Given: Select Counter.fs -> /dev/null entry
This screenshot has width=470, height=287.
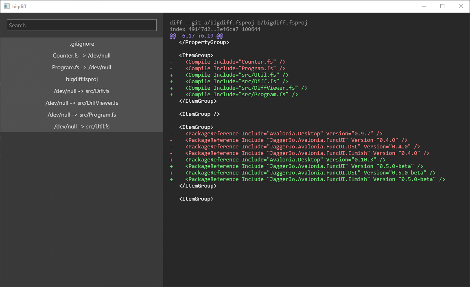Looking at the screenshot, I should (82, 55).
